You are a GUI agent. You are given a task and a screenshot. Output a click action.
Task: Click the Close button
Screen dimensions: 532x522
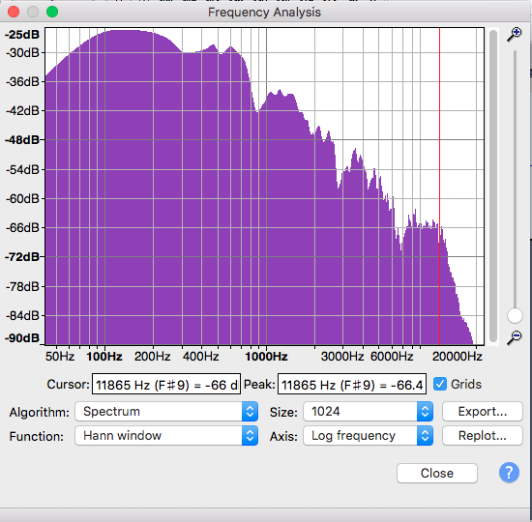(437, 473)
